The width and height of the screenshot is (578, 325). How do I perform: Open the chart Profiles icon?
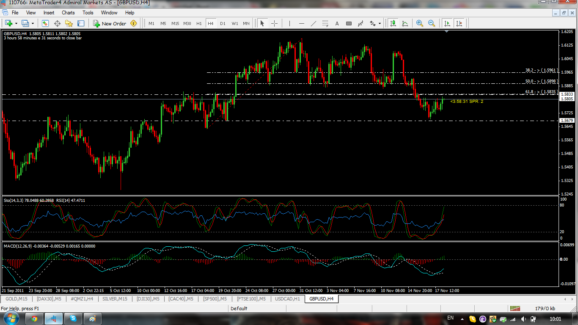[x=25, y=23]
